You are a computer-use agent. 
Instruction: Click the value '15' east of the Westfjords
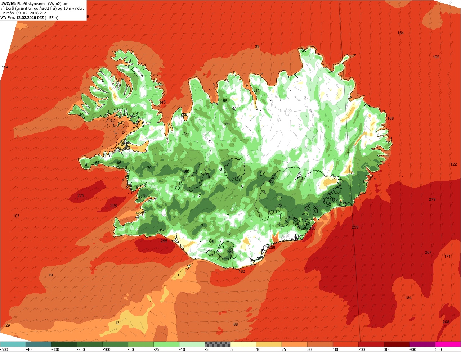(163, 102)
